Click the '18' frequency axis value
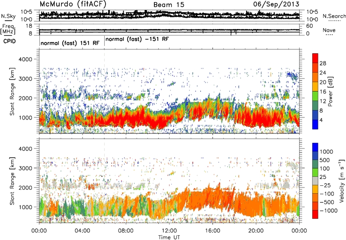Screen dimensions: 346x240 [29, 26]
